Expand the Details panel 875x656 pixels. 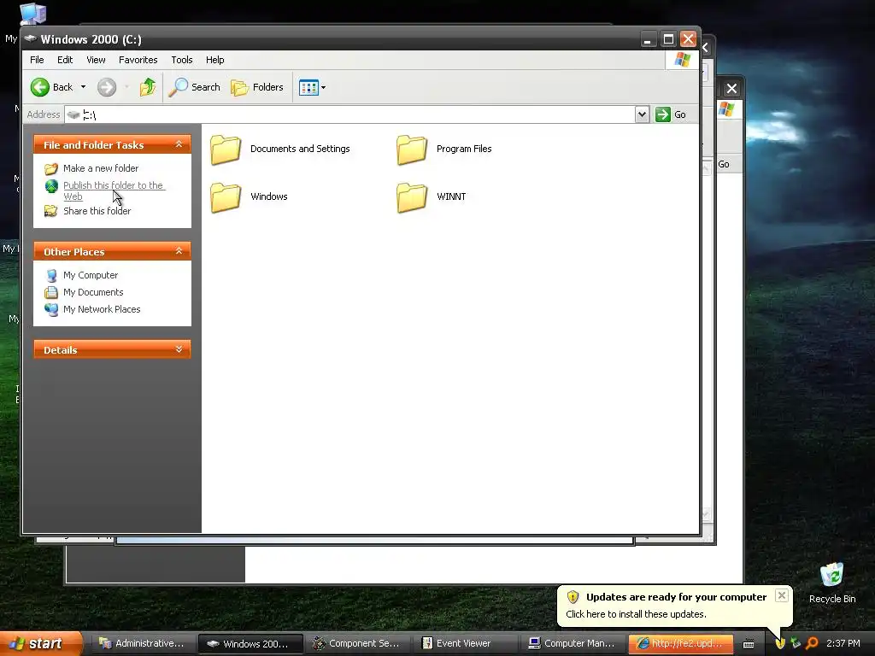[x=179, y=349]
